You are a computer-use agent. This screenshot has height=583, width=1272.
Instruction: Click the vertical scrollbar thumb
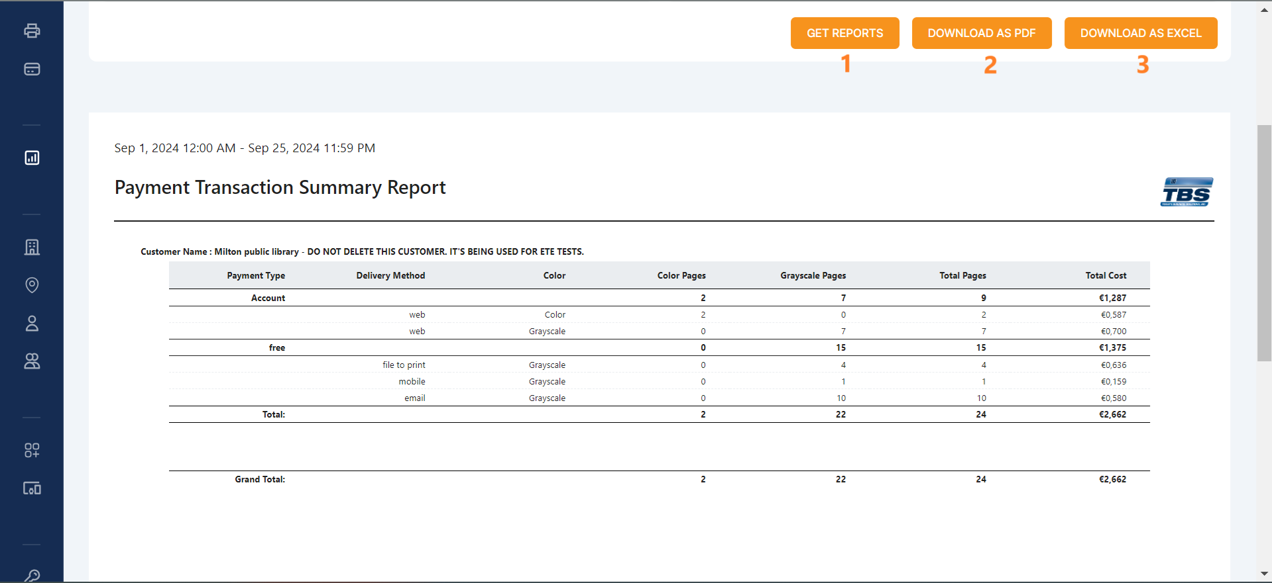pyautogui.click(x=1265, y=242)
